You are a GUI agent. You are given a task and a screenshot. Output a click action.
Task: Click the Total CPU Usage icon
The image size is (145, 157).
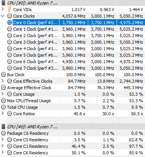click(3, 107)
